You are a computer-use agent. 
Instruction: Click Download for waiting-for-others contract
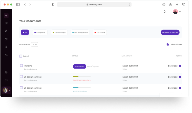(173, 88)
